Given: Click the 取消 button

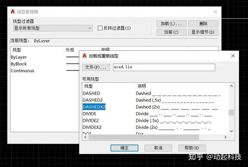Looking at the screenshot, I should point(158,148).
